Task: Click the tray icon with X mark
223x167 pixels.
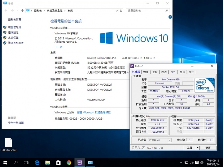Action: 202,163
